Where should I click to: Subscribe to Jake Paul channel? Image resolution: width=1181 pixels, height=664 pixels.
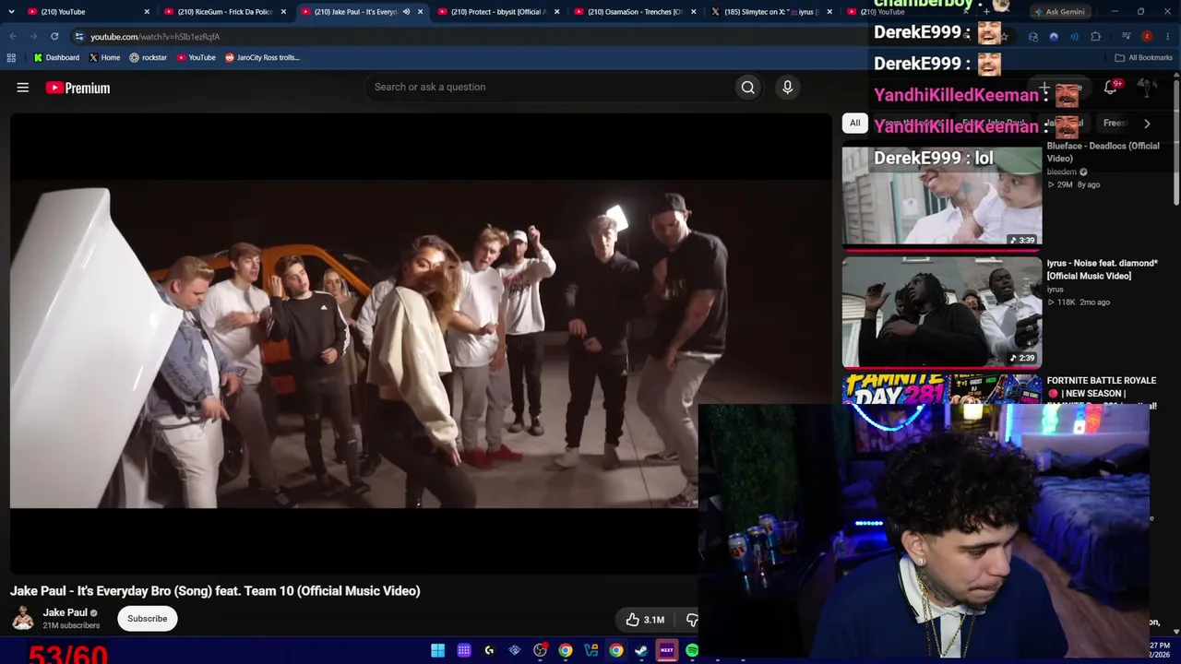[148, 618]
